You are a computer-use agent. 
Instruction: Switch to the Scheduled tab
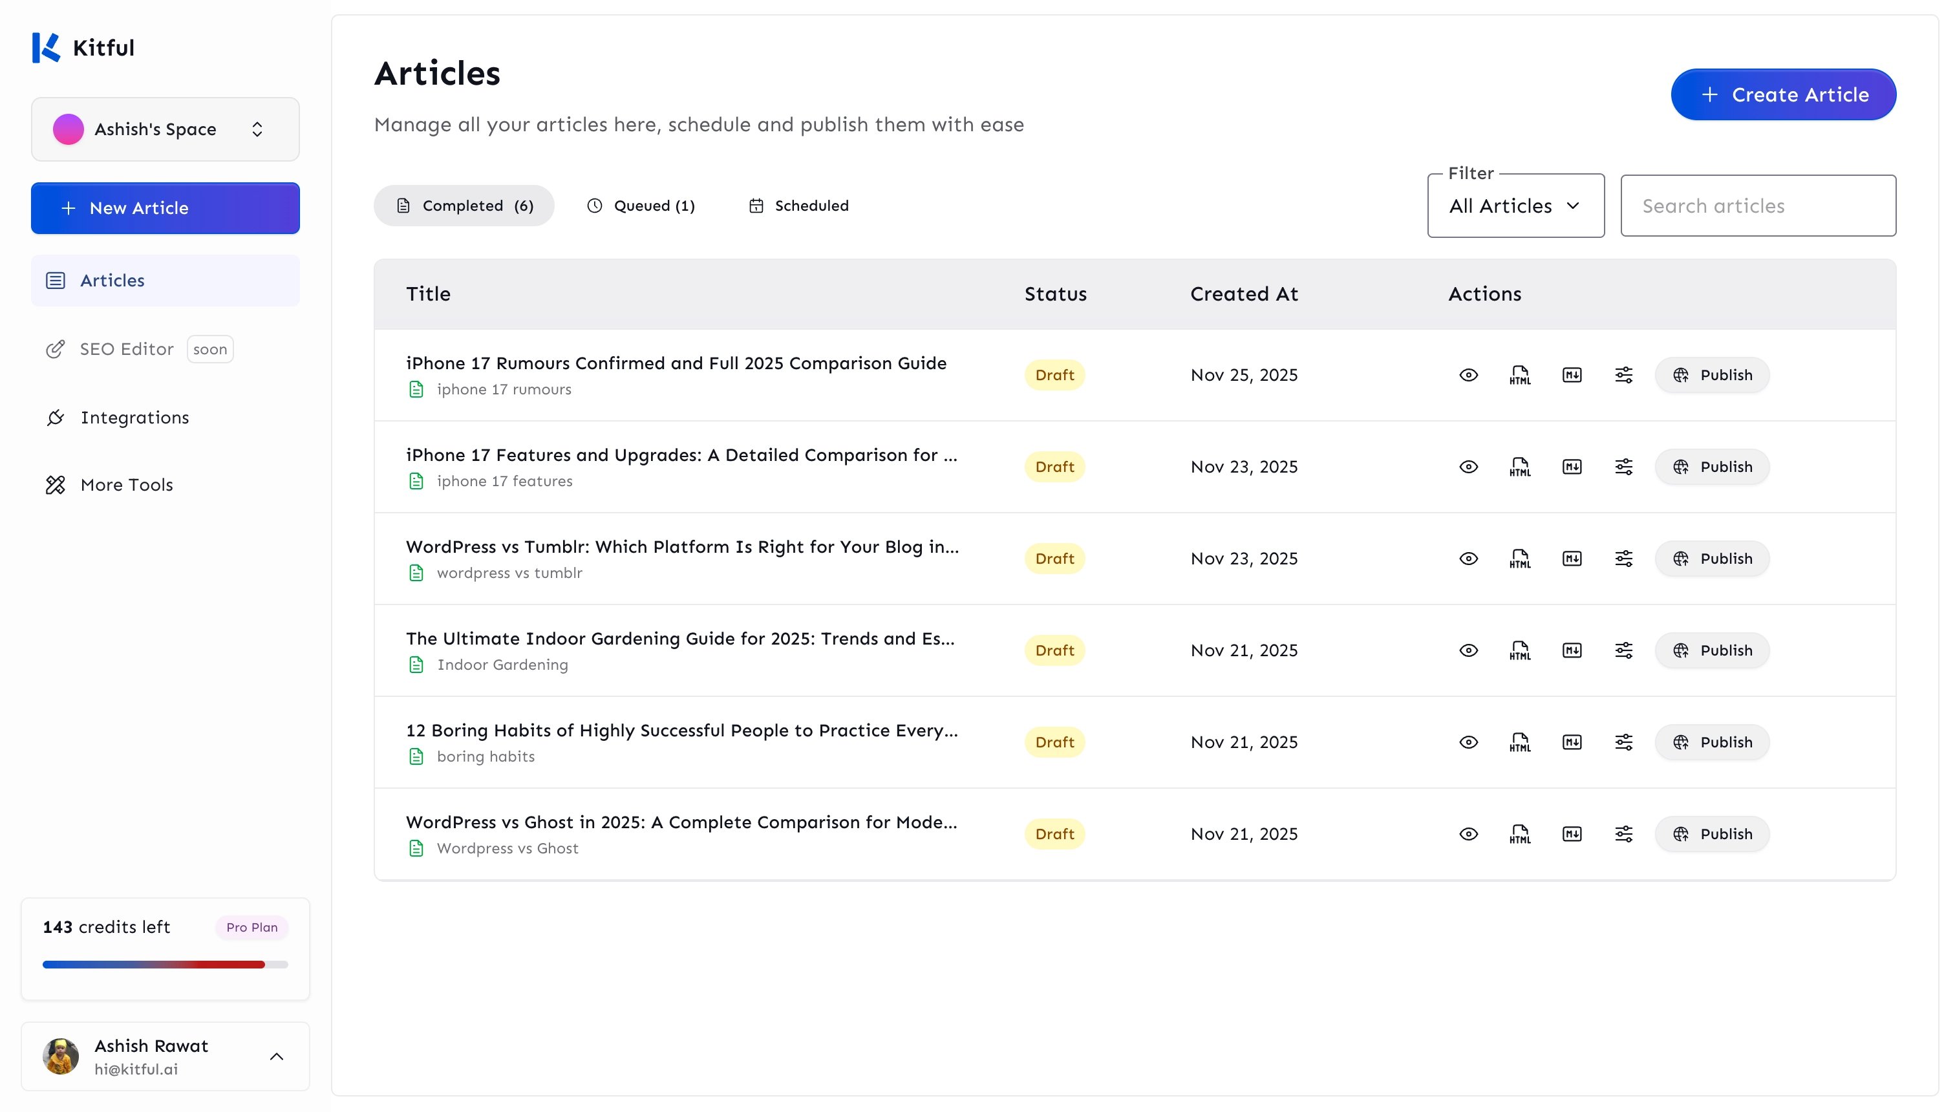(798, 206)
